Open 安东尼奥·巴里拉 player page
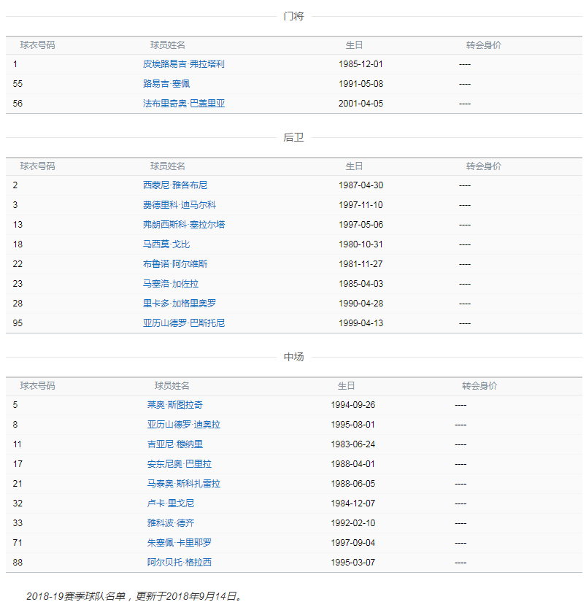 pos(179,464)
